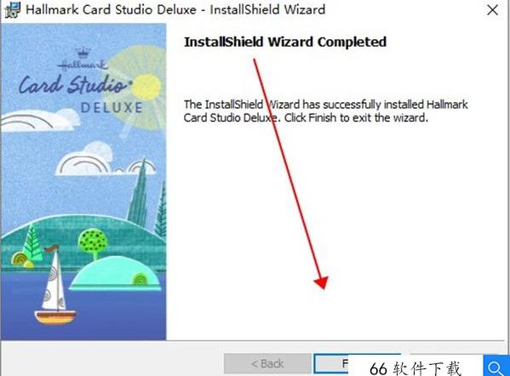This screenshot has height=376, width=510.
Task: Click the round green polka-dot tree
Action: (93, 242)
